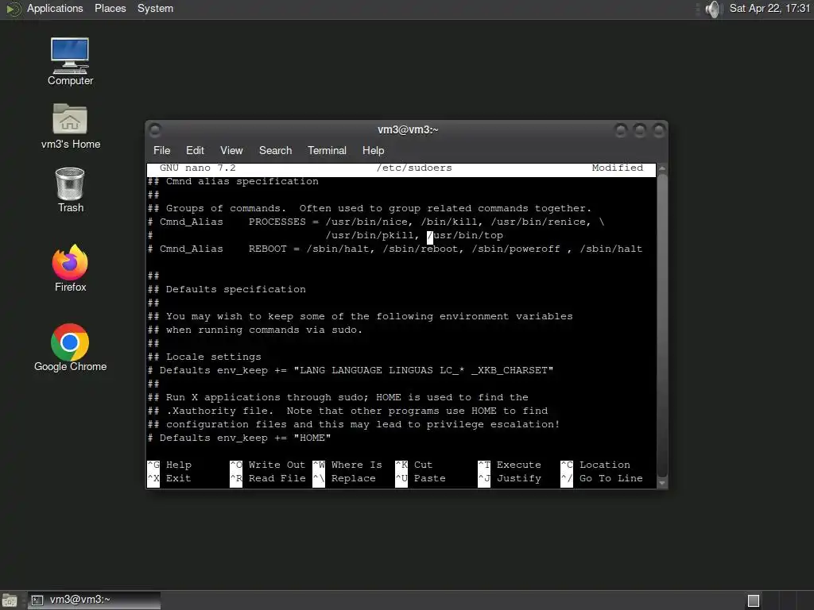Image resolution: width=814 pixels, height=610 pixels.
Task: Click the ^U Paste shortcut label
Action: coord(421,478)
